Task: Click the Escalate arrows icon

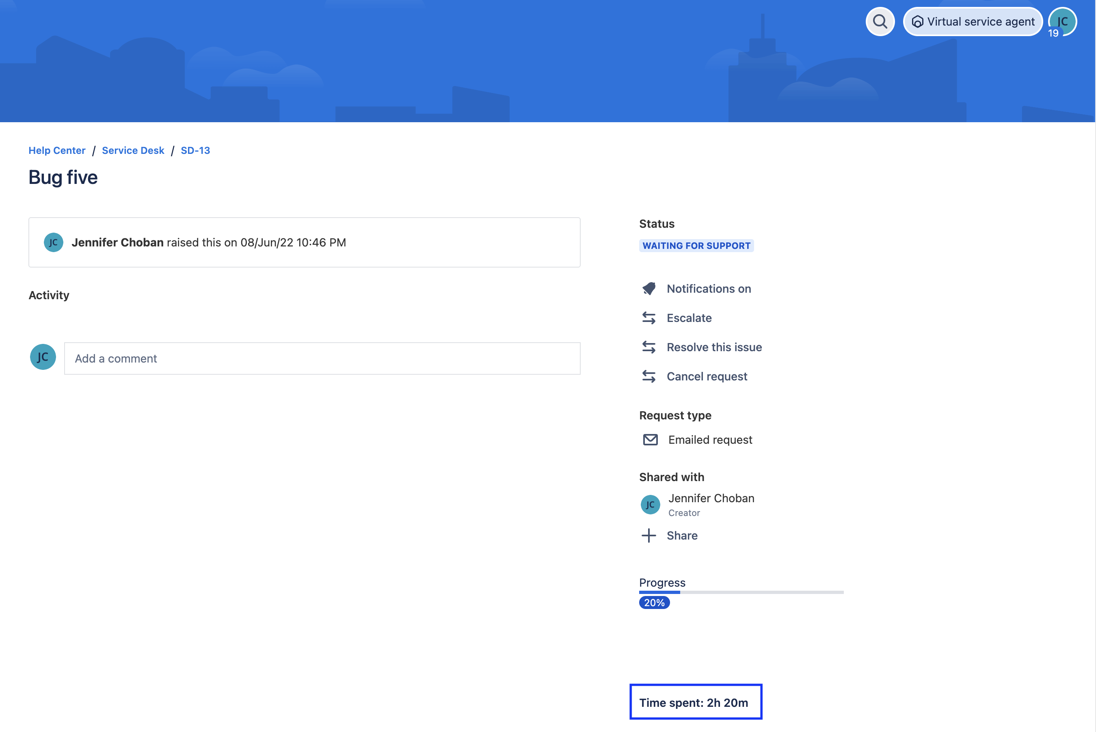Action: [x=649, y=318]
